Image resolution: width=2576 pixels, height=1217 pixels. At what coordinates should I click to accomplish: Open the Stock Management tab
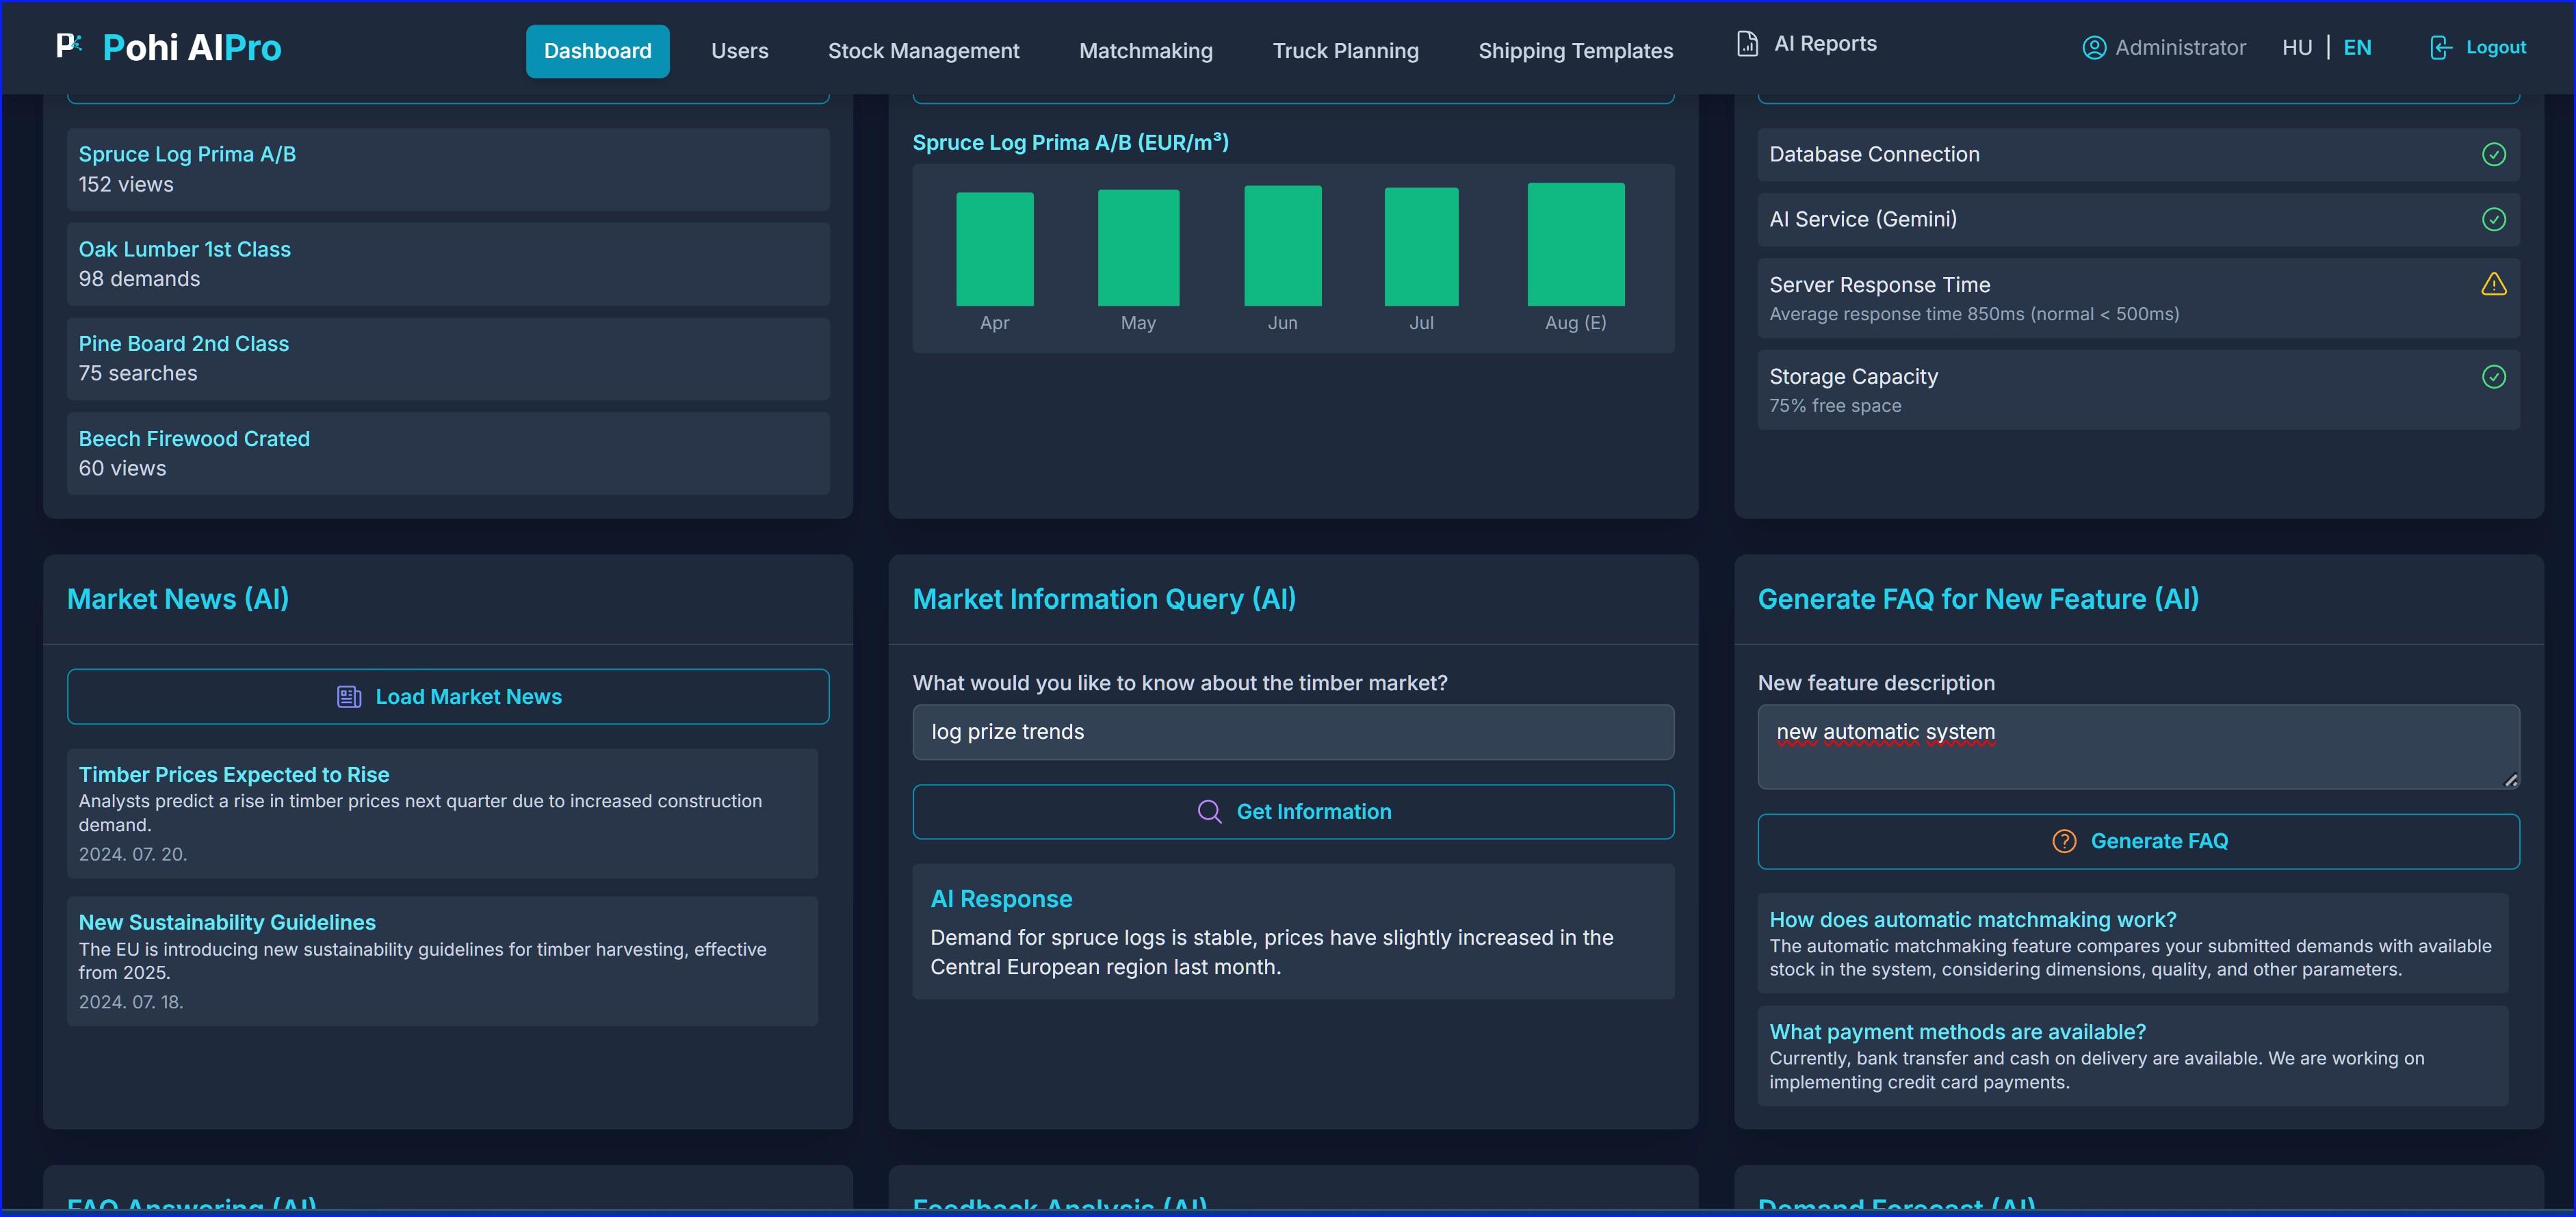923,51
